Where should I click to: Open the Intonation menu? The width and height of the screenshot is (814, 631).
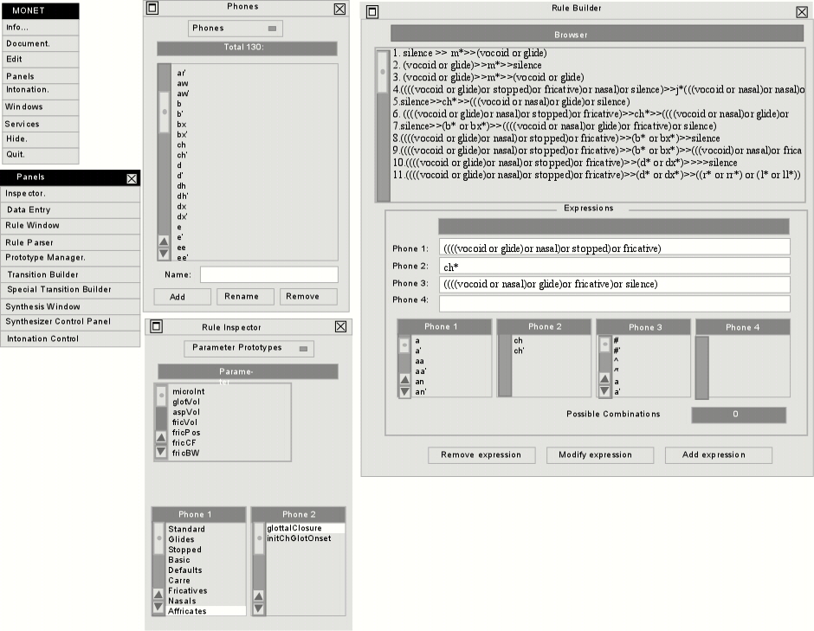tap(40, 90)
